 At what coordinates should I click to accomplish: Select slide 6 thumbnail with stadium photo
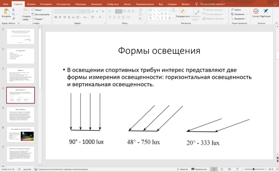[20, 134]
